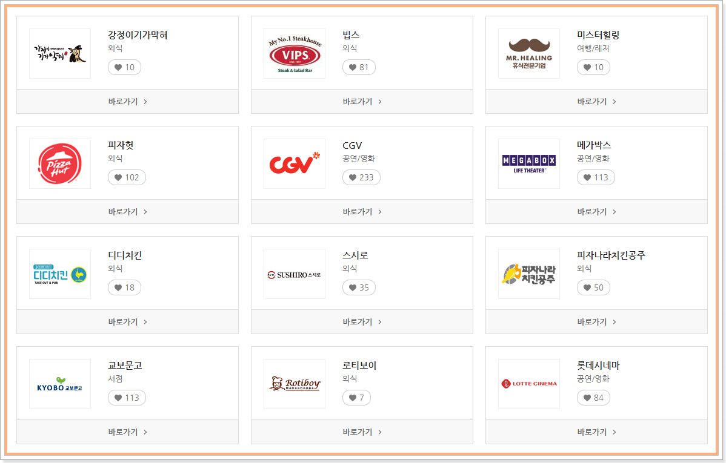726x463 pixels.
Task: Open 바로가기 link for 스시로
Action: [362, 321]
